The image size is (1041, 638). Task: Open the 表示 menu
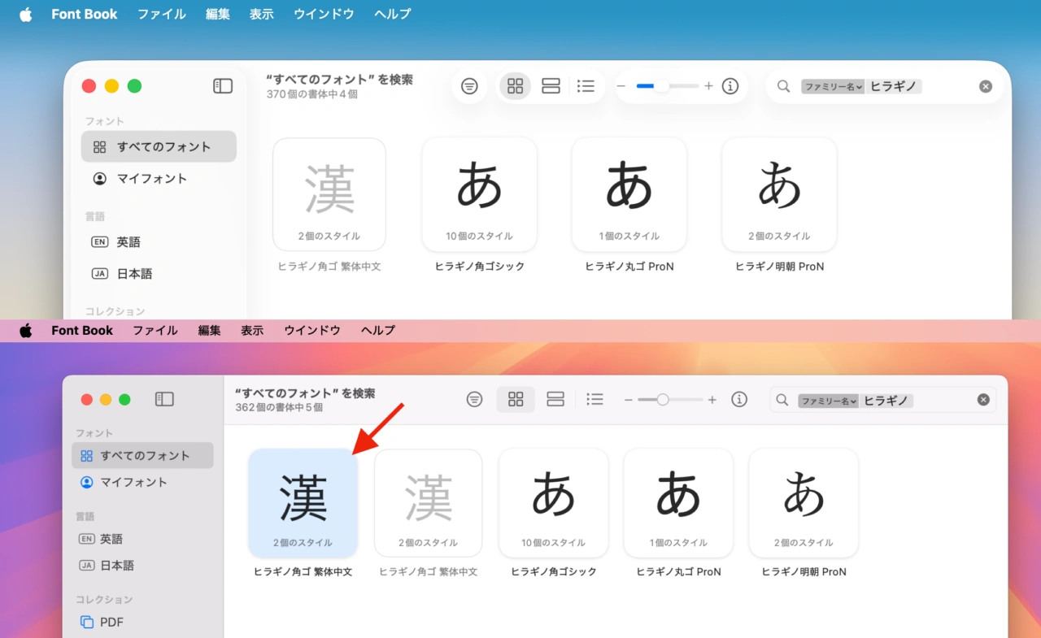coord(261,14)
